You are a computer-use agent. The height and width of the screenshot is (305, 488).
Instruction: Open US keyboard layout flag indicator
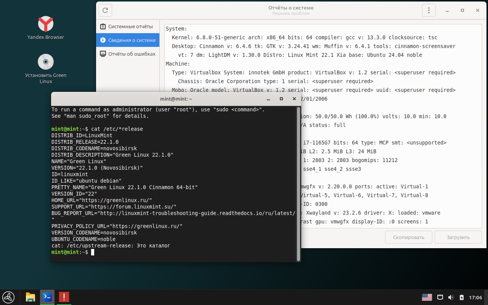[x=427, y=297]
